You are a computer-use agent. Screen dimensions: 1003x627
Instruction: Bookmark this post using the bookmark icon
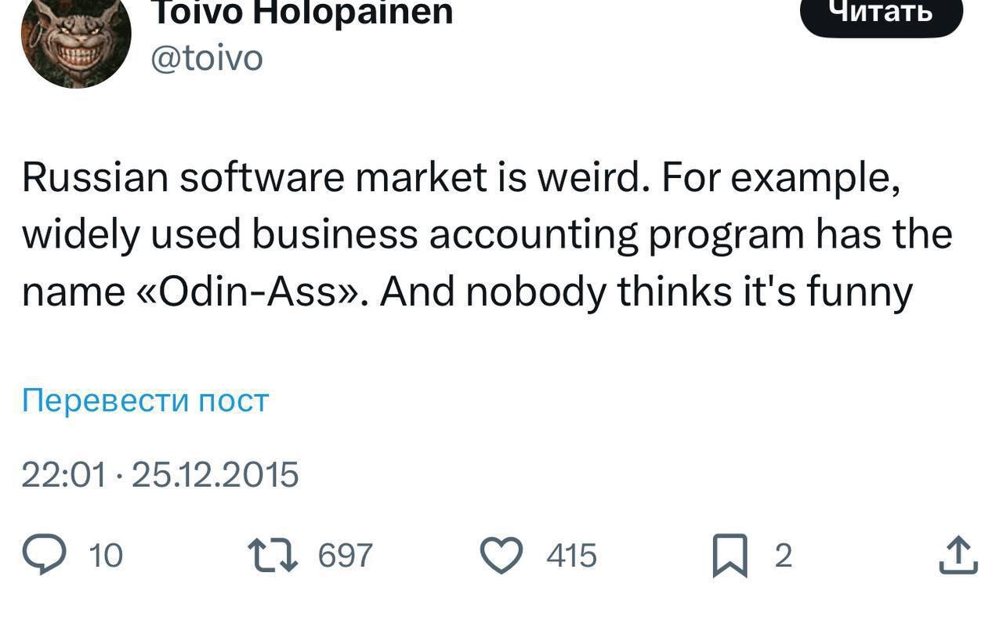[x=730, y=557]
